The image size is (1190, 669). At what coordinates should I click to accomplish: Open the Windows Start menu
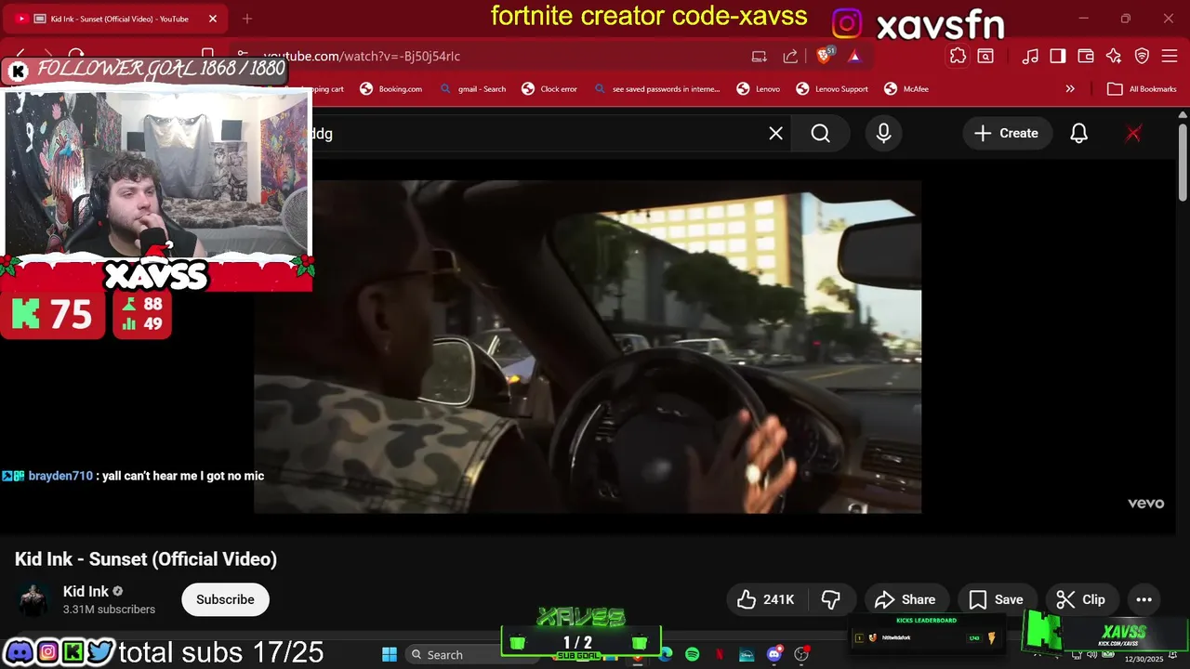[x=390, y=655]
